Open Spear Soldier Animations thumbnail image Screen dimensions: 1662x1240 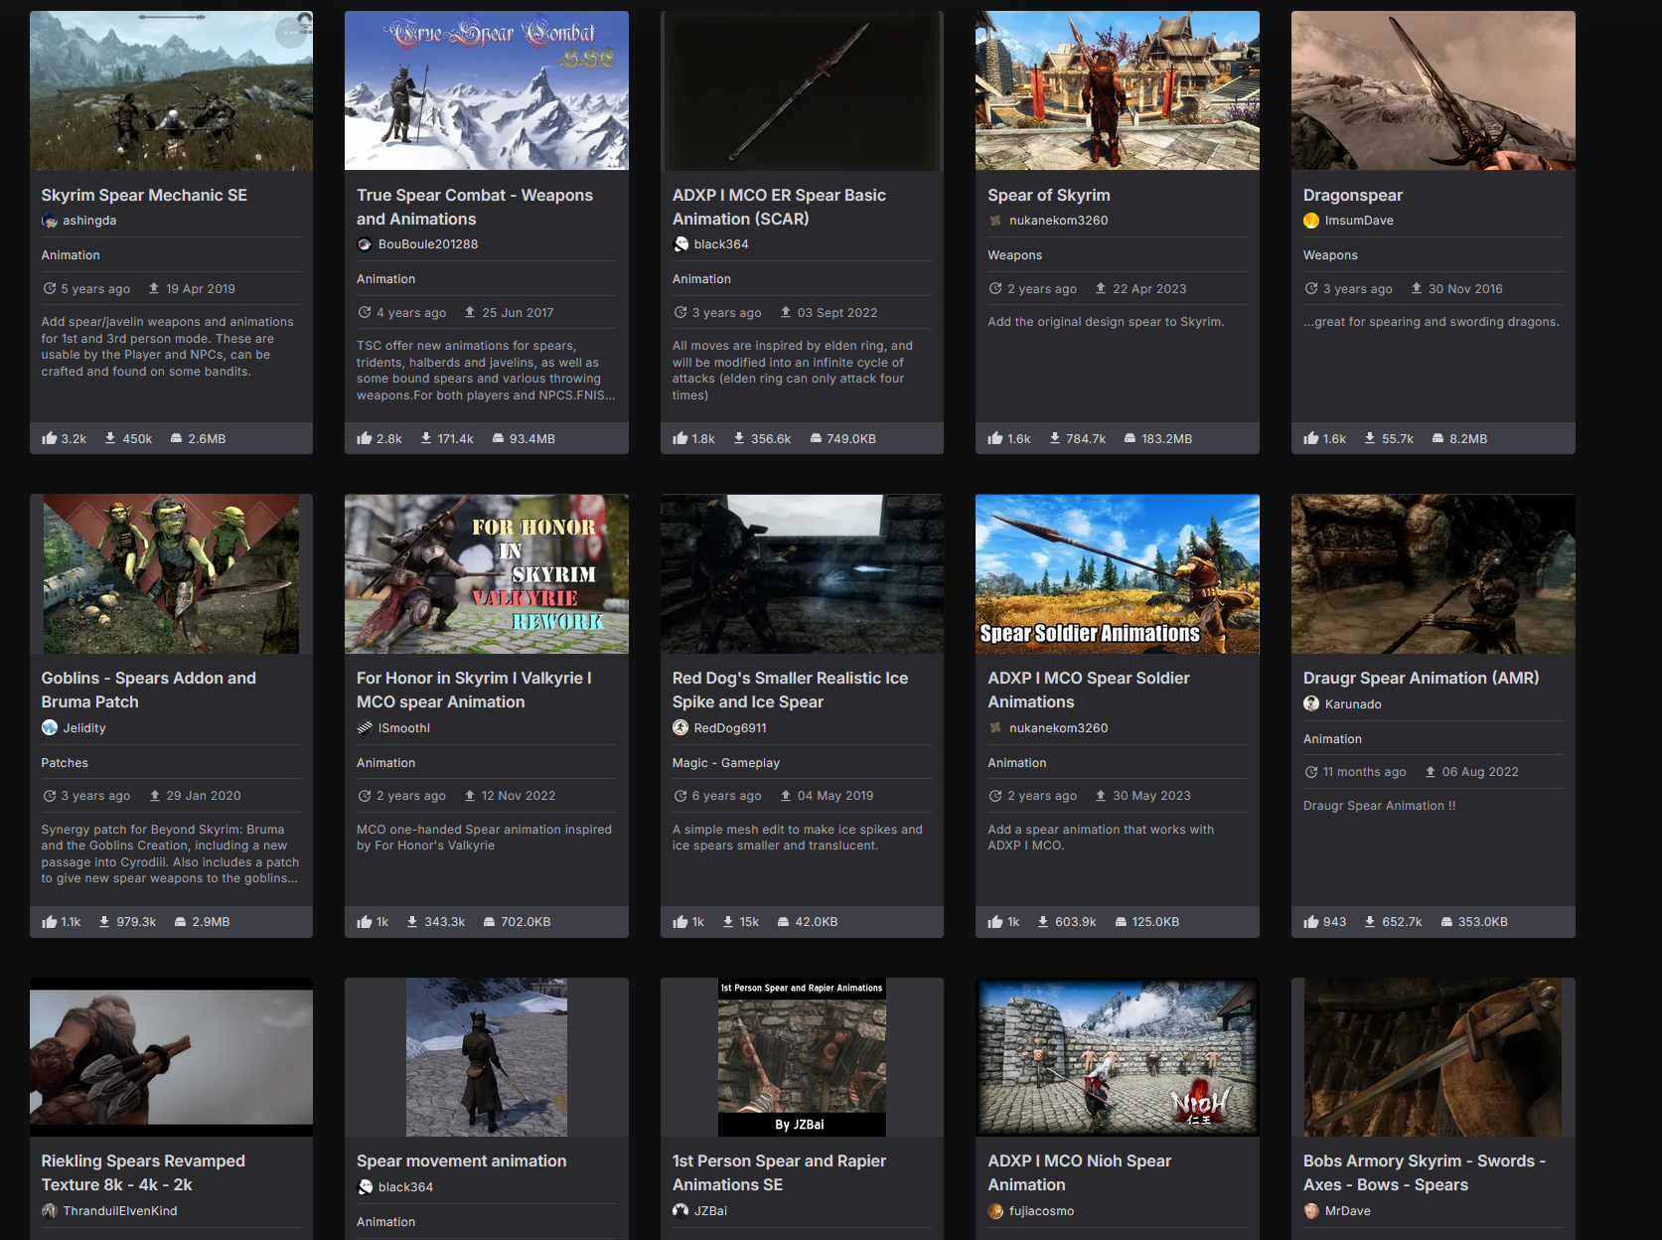point(1118,574)
